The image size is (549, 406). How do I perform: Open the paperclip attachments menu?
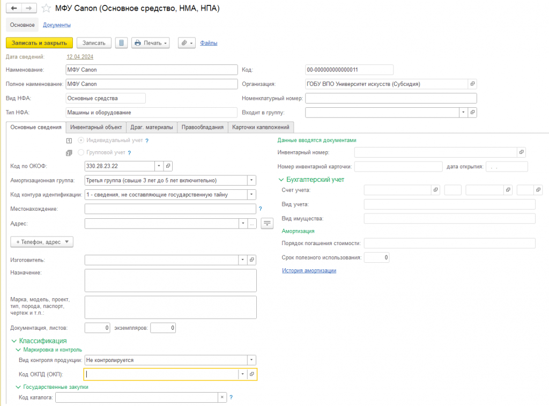[x=187, y=43]
